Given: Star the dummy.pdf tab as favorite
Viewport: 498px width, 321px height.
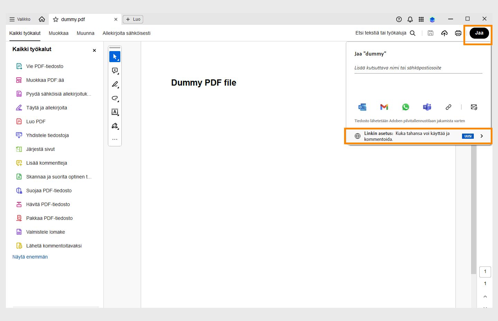Looking at the screenshot, I should [x=56, y=19].
